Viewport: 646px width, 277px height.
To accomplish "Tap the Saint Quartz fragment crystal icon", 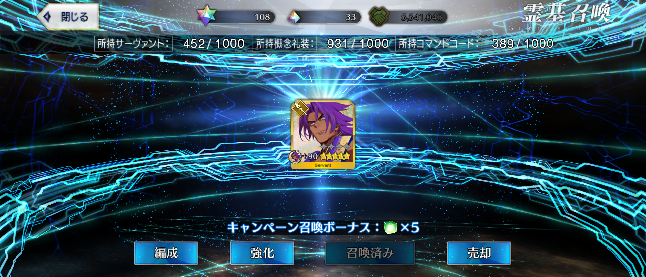I will (x=294, y=17).
